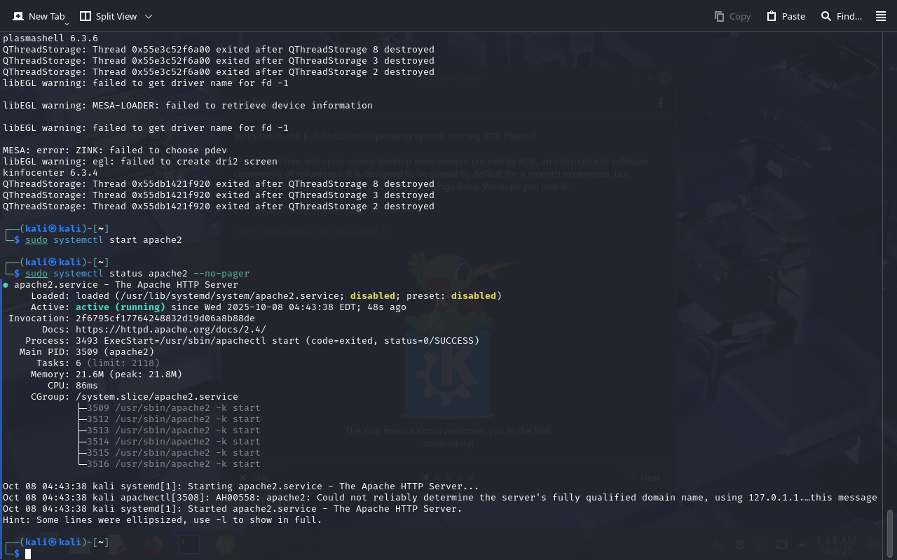Open the hamburger menu
This screenshot has height=560, width=897.
point(881,16)
